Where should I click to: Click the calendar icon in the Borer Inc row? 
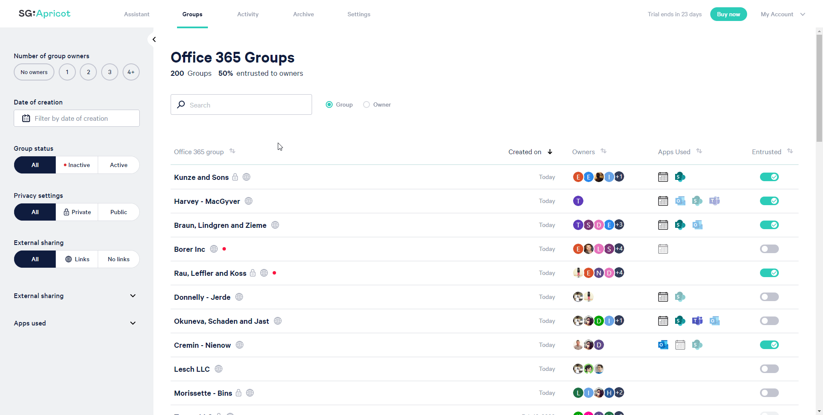pyautogui.click(x=663, y=249)
